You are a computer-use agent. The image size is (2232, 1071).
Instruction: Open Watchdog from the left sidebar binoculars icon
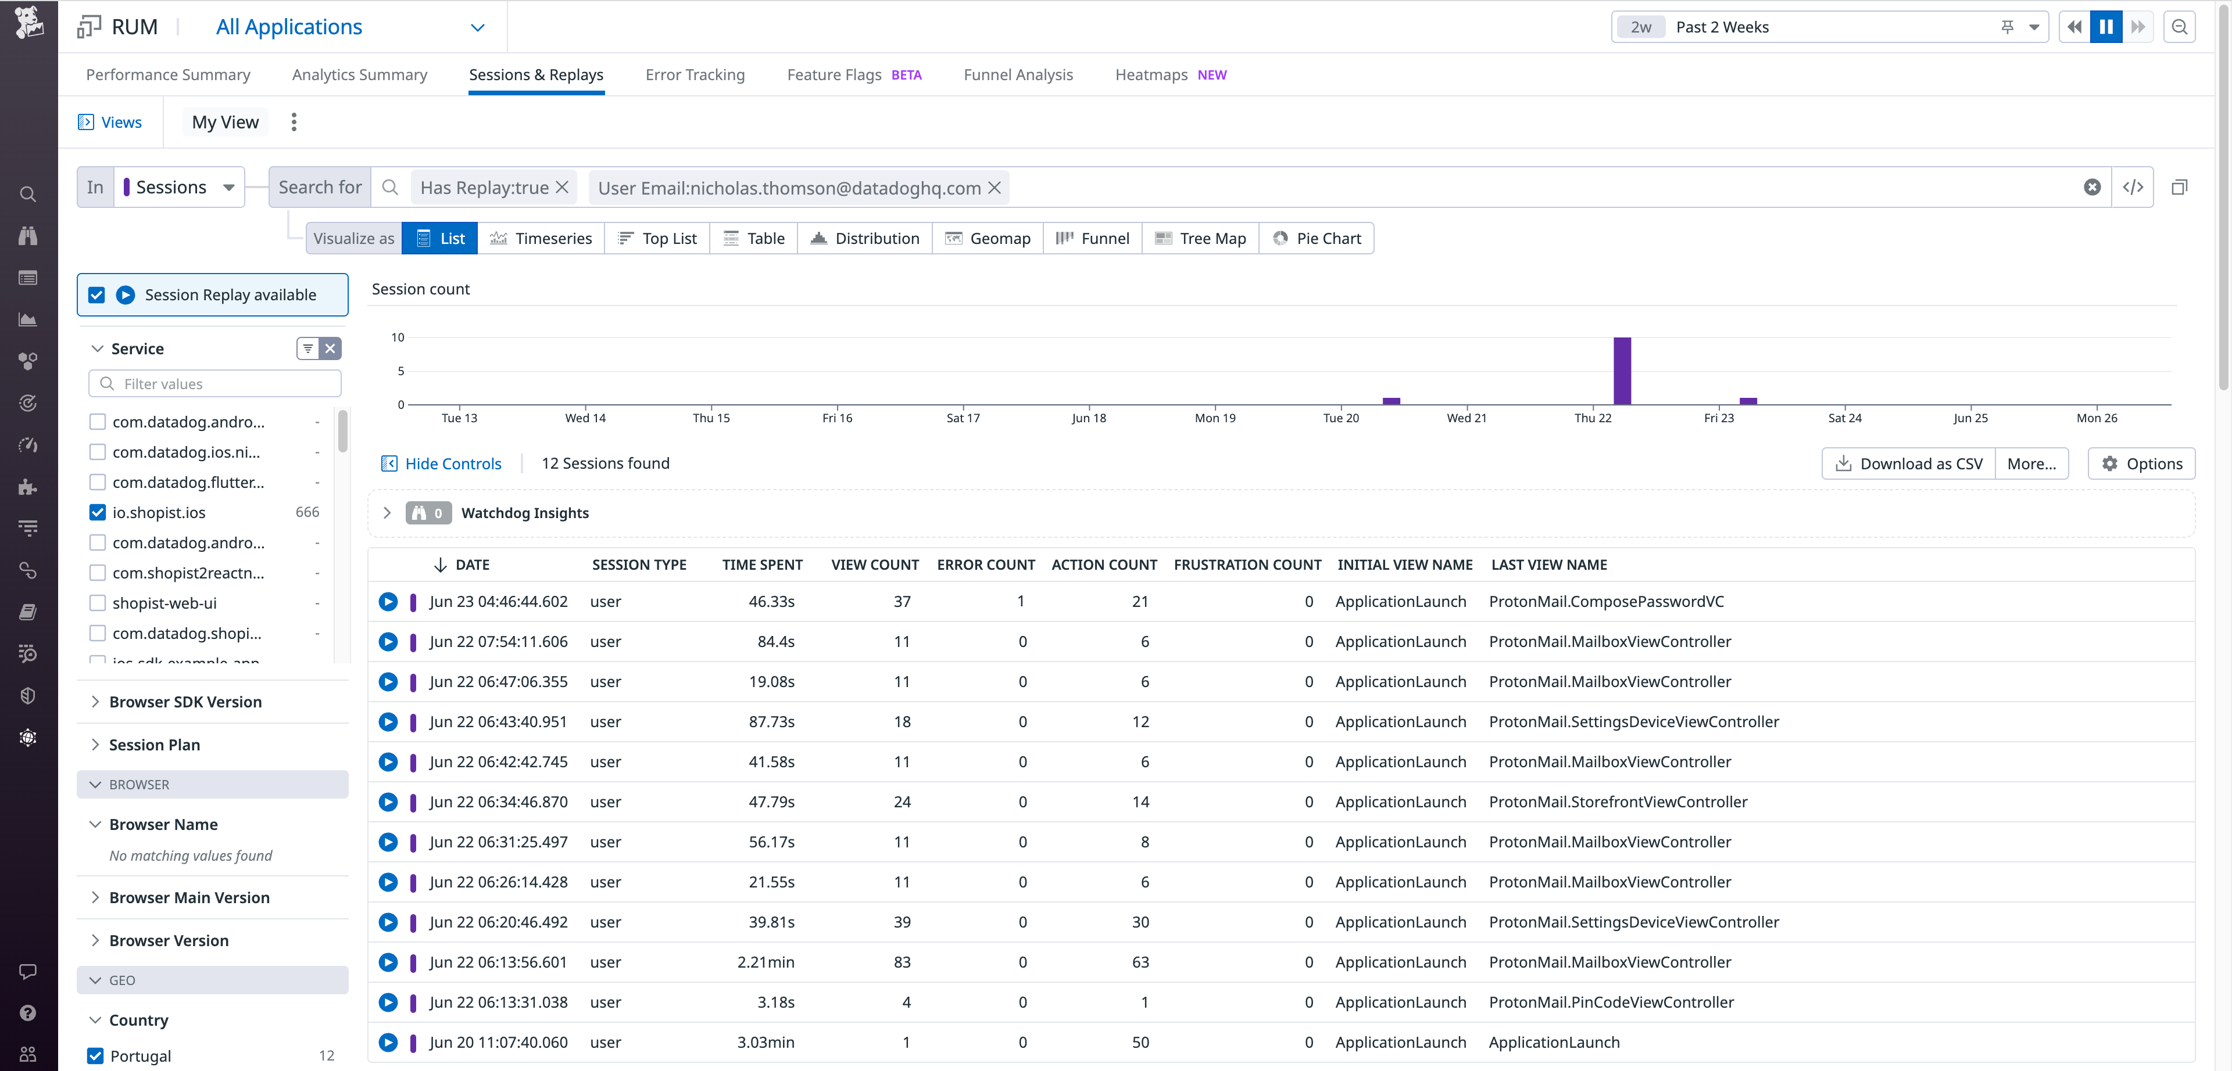click(x=28, y=235)
